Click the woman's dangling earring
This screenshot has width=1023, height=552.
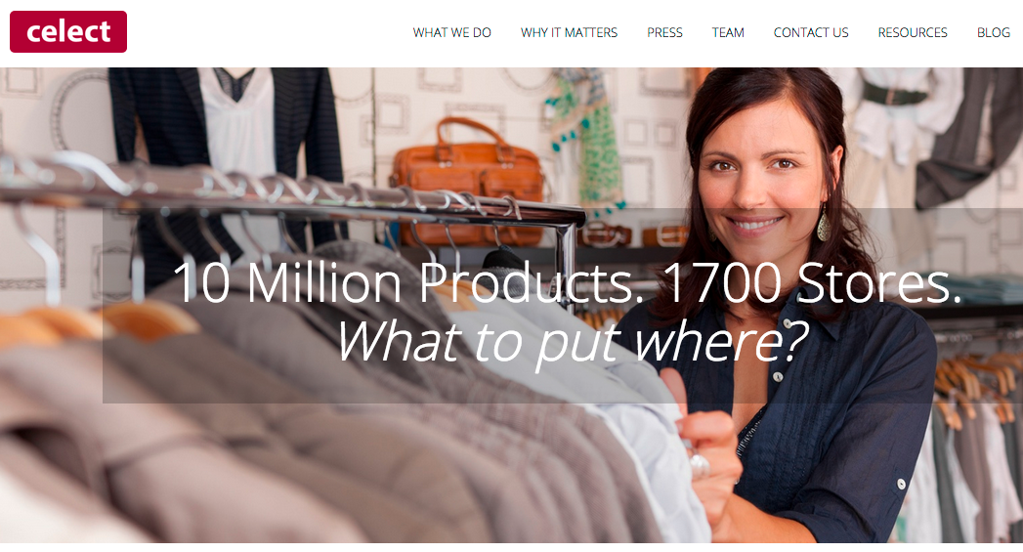point(824,224)
